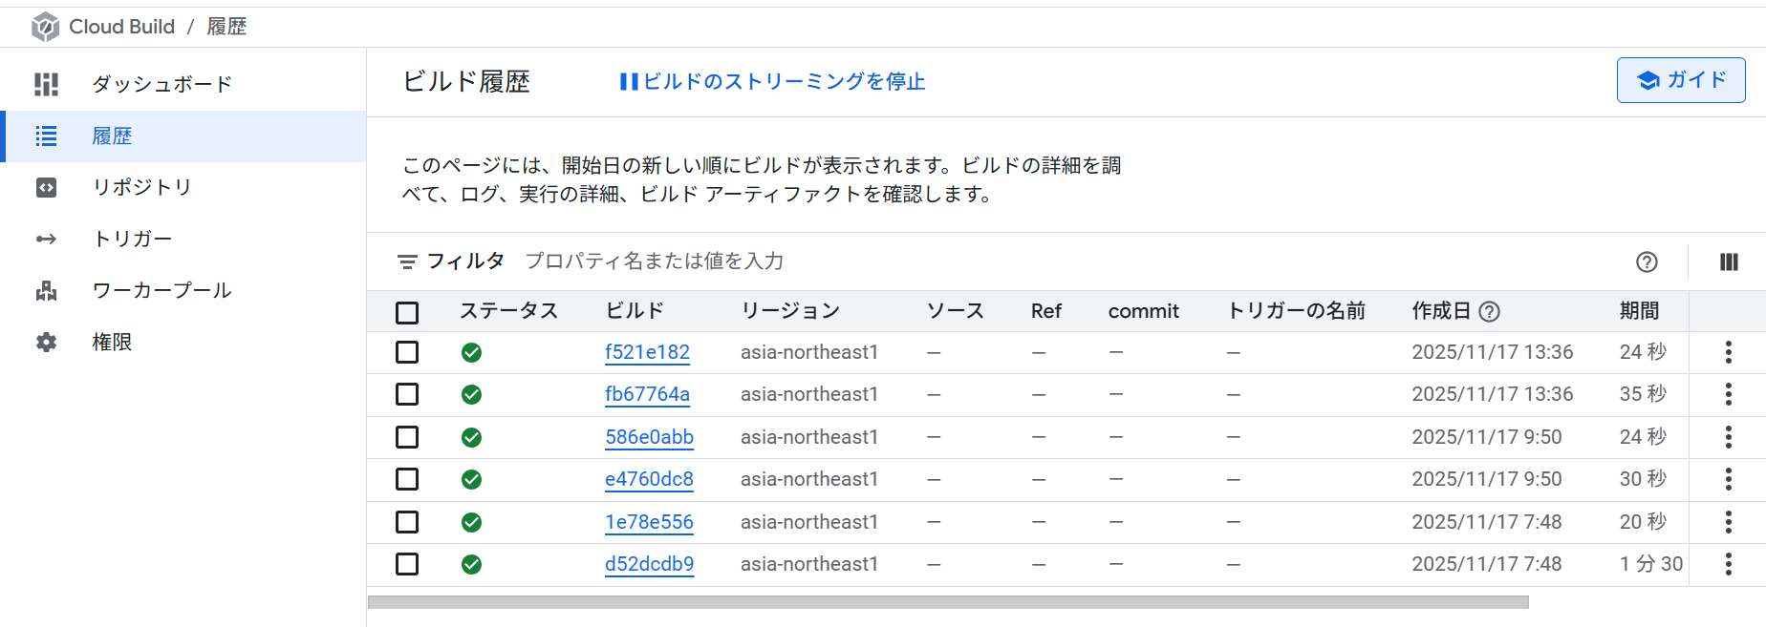This screenshot has width=1766, height=627.
Task: Open build link 586e0abb
Action: coord(649,437)
